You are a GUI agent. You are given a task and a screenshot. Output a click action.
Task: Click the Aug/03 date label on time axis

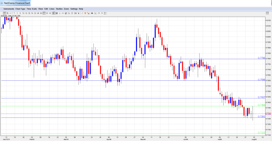click(x=254, y=139)
